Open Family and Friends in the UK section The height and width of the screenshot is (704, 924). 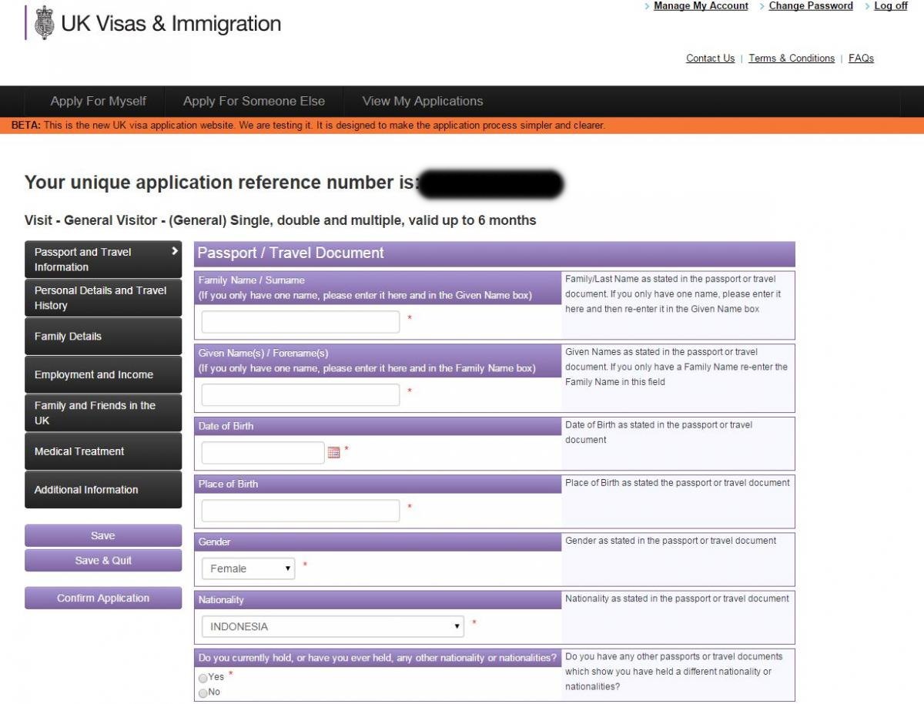point(103,414)
